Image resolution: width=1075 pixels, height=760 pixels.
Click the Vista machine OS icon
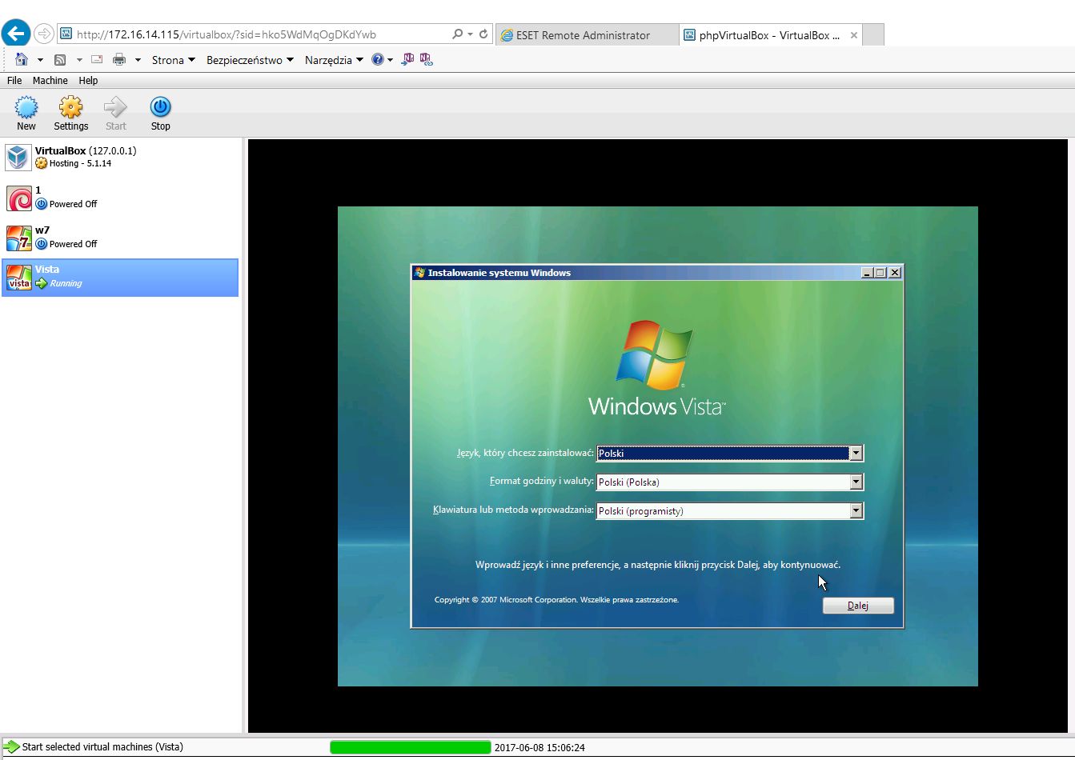click(19, 277)
